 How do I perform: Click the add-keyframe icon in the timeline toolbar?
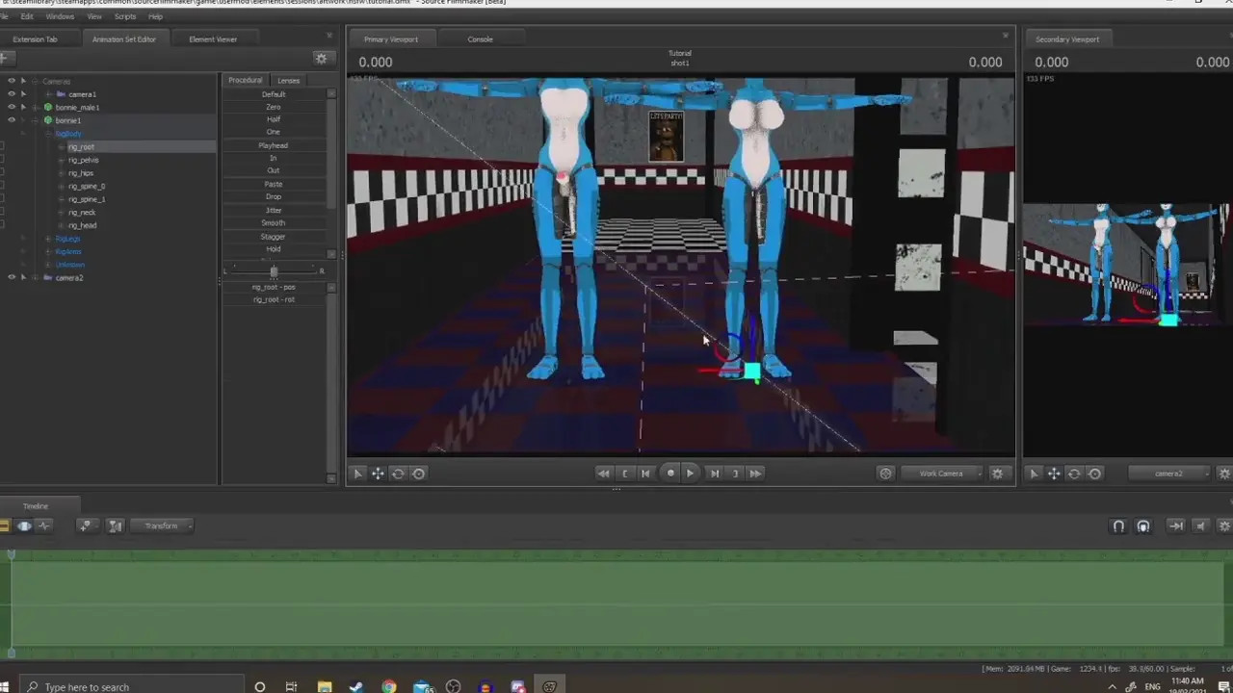click(x=86, y=526)
